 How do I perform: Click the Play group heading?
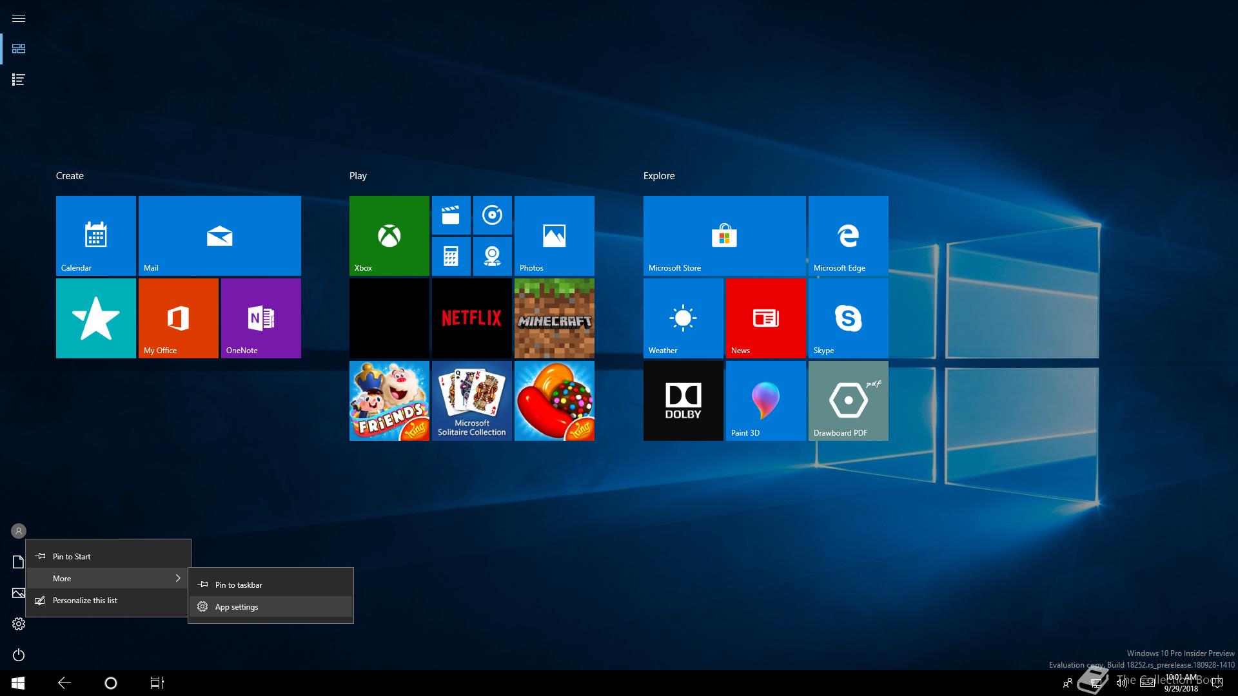[358, 176]
